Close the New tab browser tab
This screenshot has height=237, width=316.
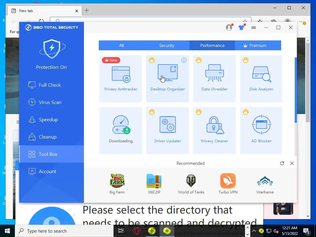[x=77, y=11]
